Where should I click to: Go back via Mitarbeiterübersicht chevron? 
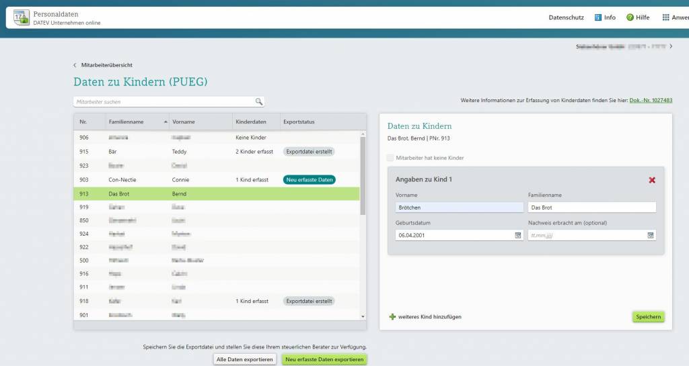click(75, 65)
